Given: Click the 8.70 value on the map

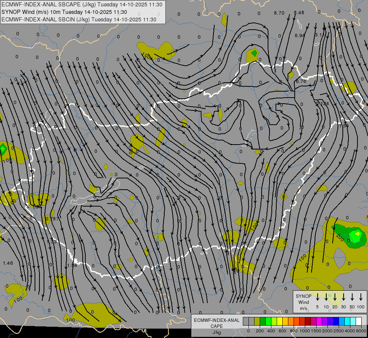Looking at the screenshot, I should pyautogui.click(x=279, y=13).
